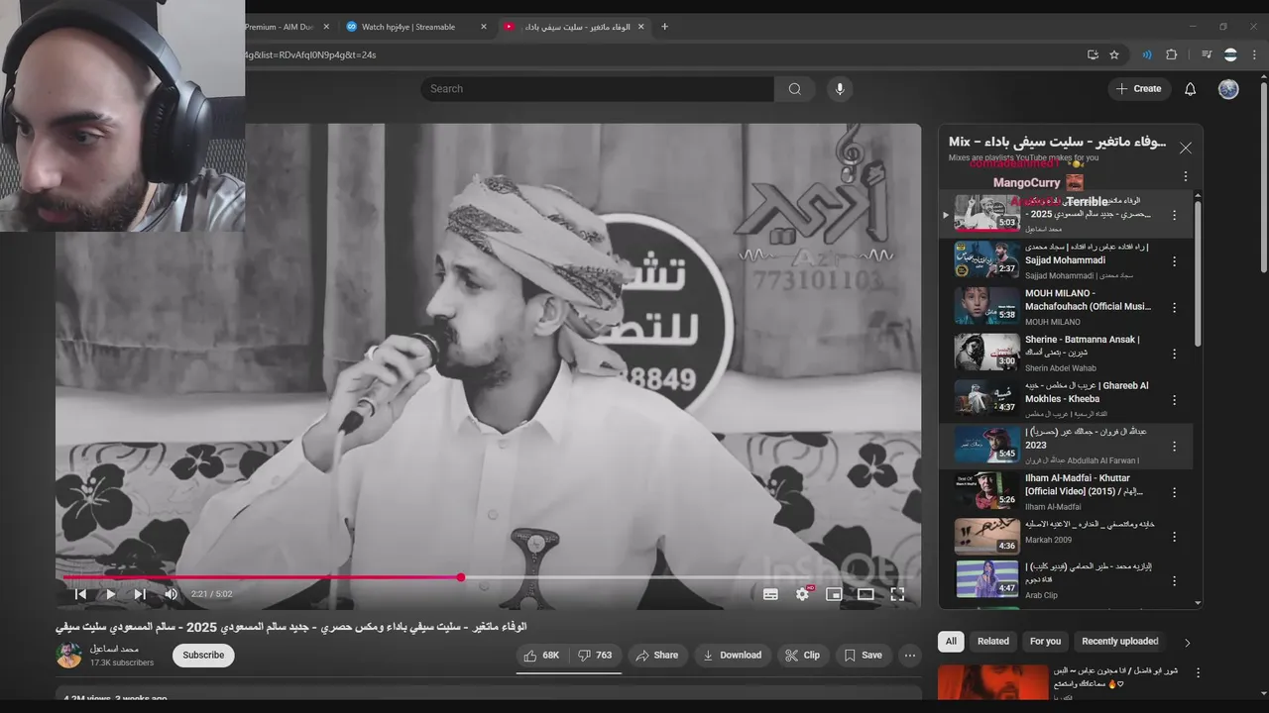Share the video
The image size is (1269, 713).
[x=657, y=656]
